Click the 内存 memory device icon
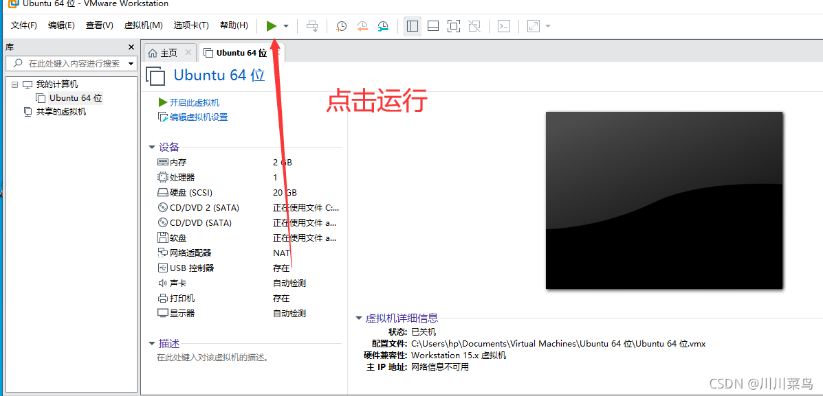 point(163,163)
